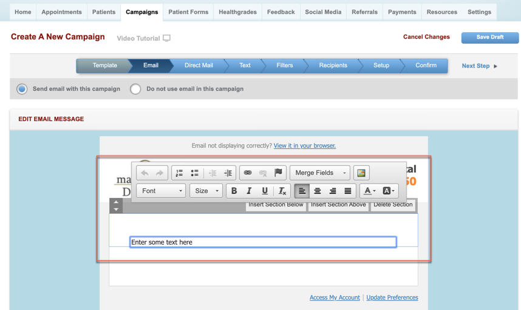521x310 pixels.
Task: Select 'Send email with this campaign'
Action: click(22, 89)
